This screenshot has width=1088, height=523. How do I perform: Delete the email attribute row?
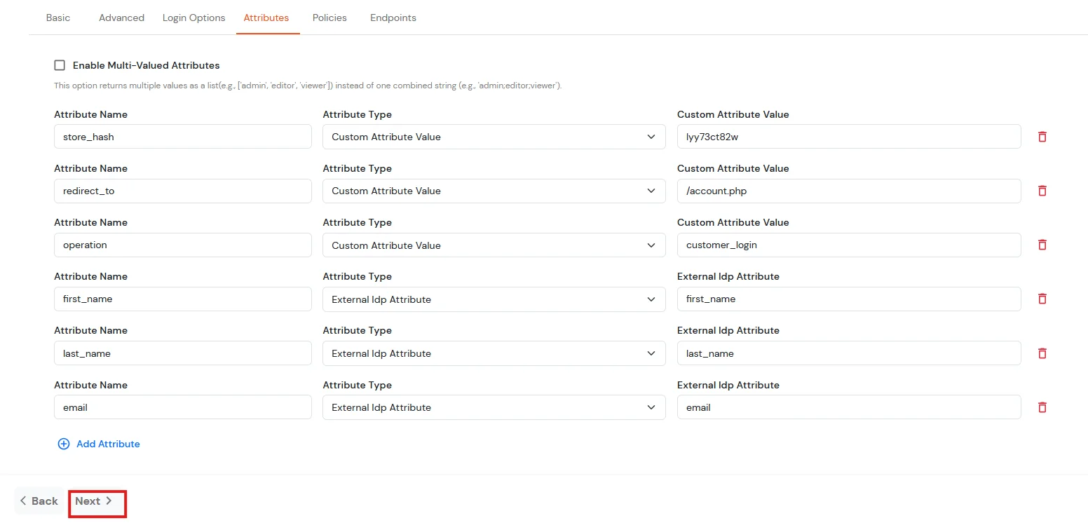click(1042, 407)
